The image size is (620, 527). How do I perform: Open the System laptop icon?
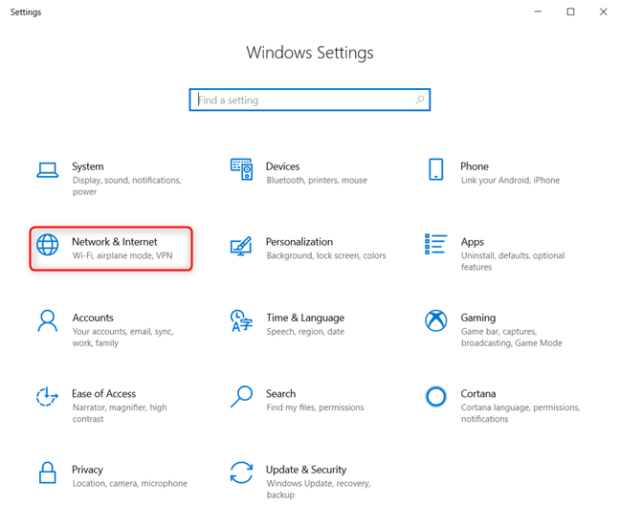pos(48,170)
